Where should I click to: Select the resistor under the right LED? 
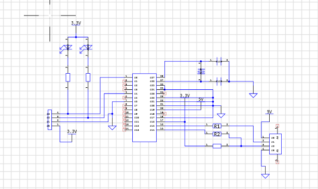[88, 77]
